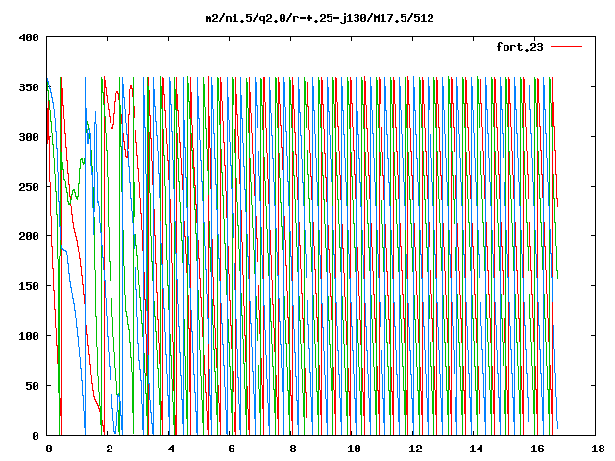This screenshot has width=615, height=461.
Task: Click x-axis label 10
Action: tap(354, 449)
